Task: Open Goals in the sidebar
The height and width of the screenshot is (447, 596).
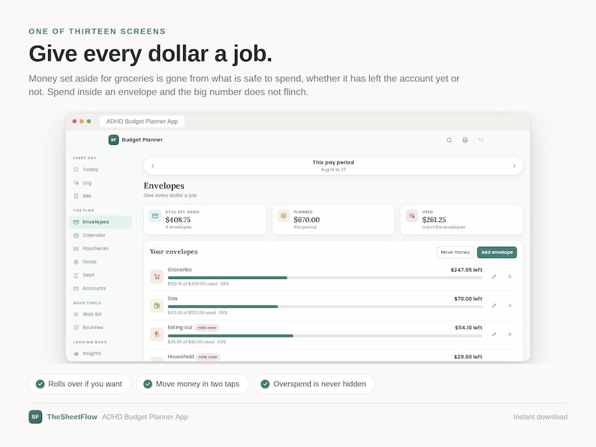Action: [x=101, y=262]
